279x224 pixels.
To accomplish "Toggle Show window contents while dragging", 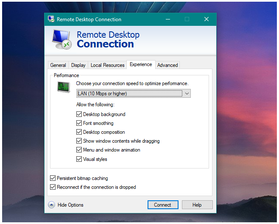I will pos(79,141).
